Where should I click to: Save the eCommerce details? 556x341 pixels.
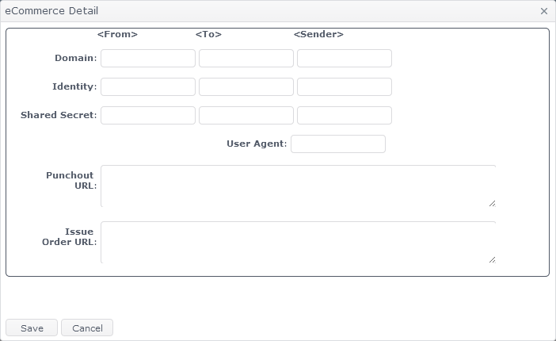point(32,328)
